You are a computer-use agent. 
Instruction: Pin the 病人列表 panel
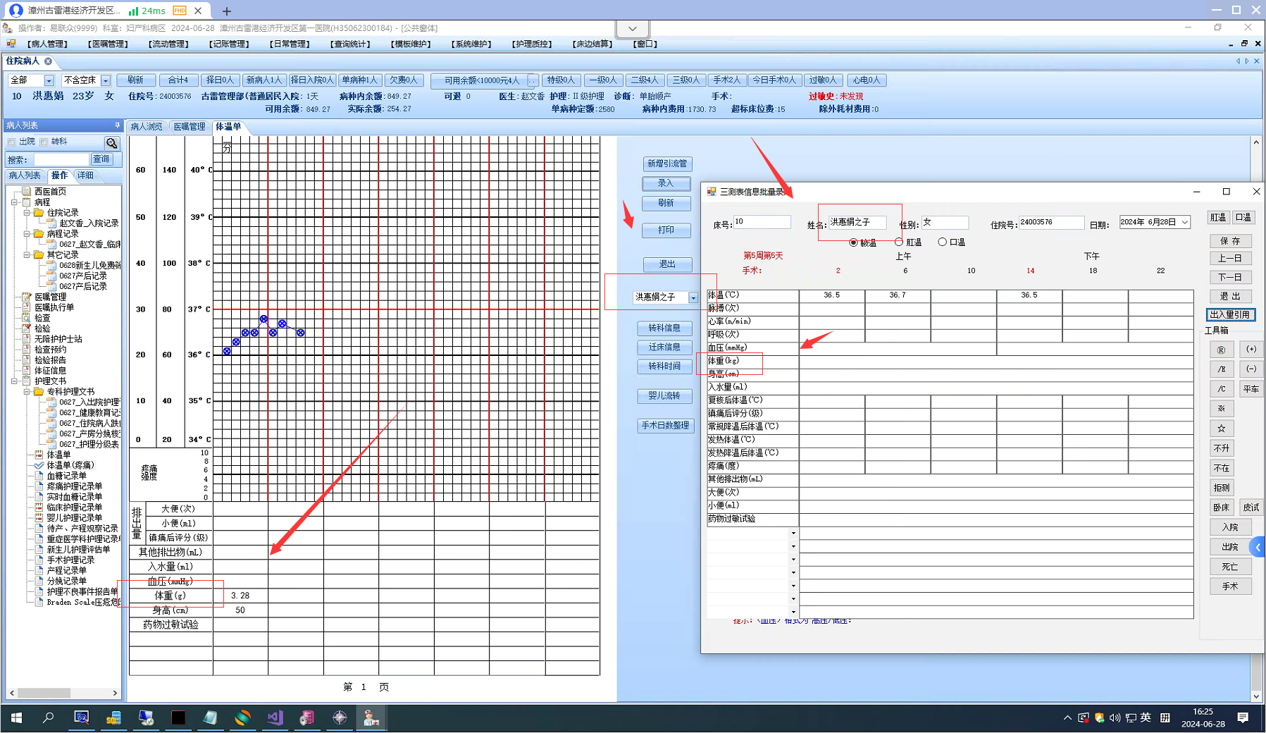(x=117, y=125)
